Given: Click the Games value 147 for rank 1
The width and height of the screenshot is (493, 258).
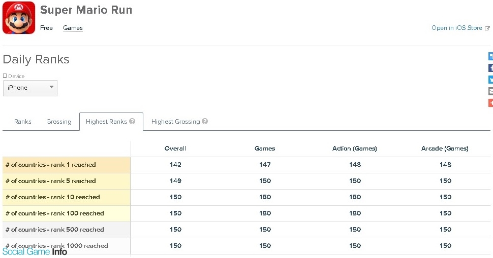Looking at the screenshot, I should (265, 165).
